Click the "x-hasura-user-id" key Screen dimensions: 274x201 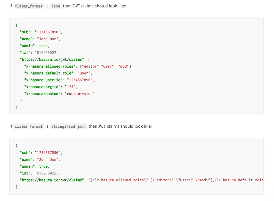pyautogui.click(x=43, y=80)
